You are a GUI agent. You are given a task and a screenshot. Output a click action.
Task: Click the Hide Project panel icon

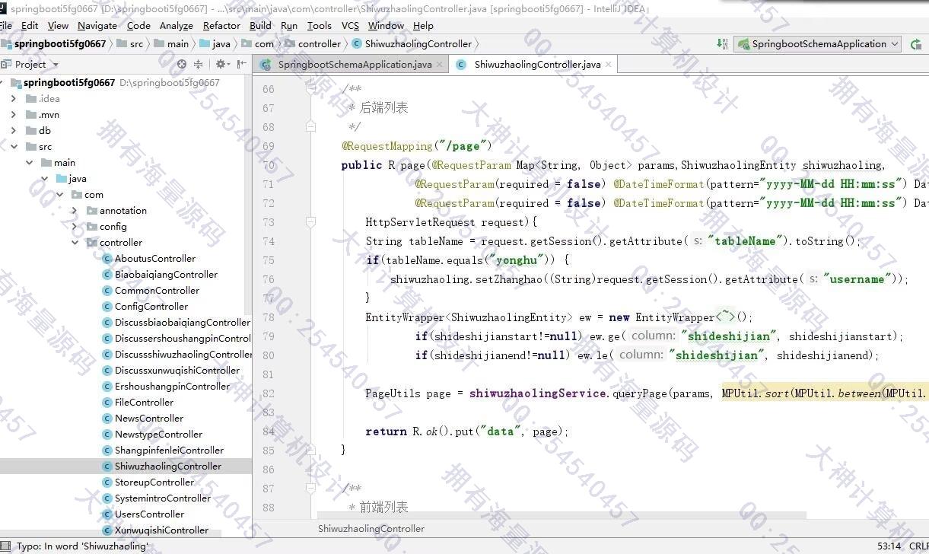click(240, 64)
